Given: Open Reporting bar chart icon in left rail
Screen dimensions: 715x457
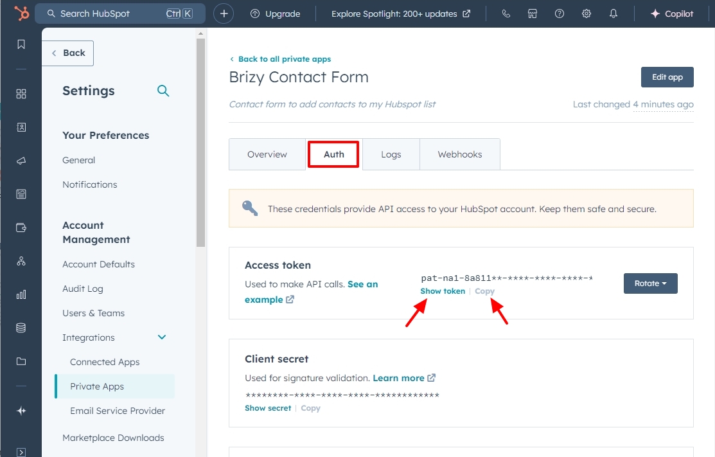Looking at the screenshot, I should coord(21,294).
